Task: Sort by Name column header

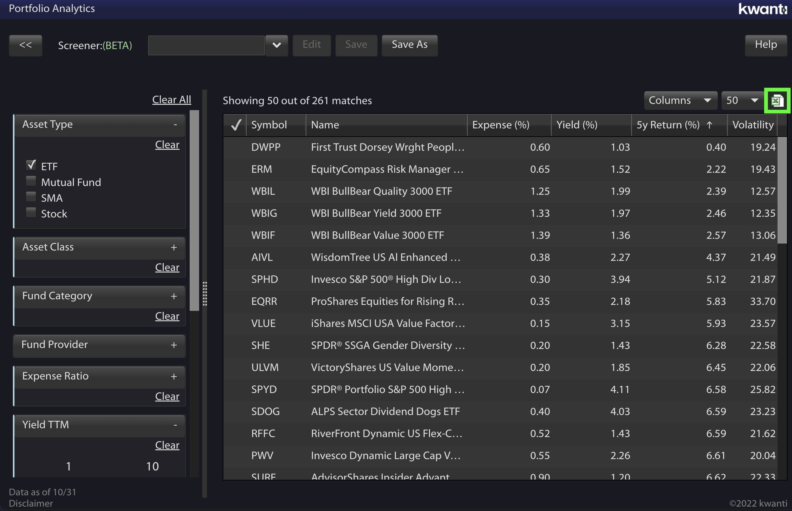Action: (x=386, y=125)
